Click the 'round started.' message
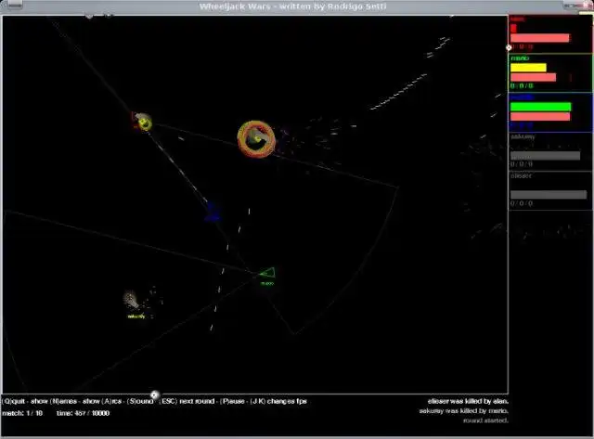Image resolution: width=594 pixels, height=439 pixels. 485,420
